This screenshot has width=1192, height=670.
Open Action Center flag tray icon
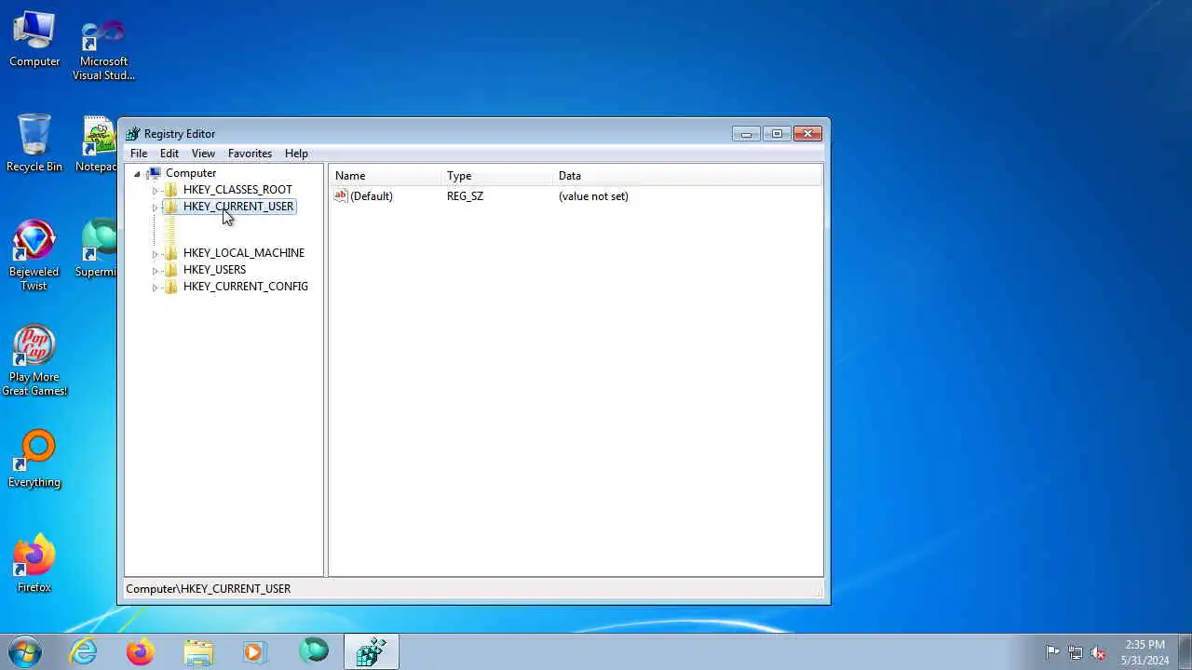[1052, 652]
